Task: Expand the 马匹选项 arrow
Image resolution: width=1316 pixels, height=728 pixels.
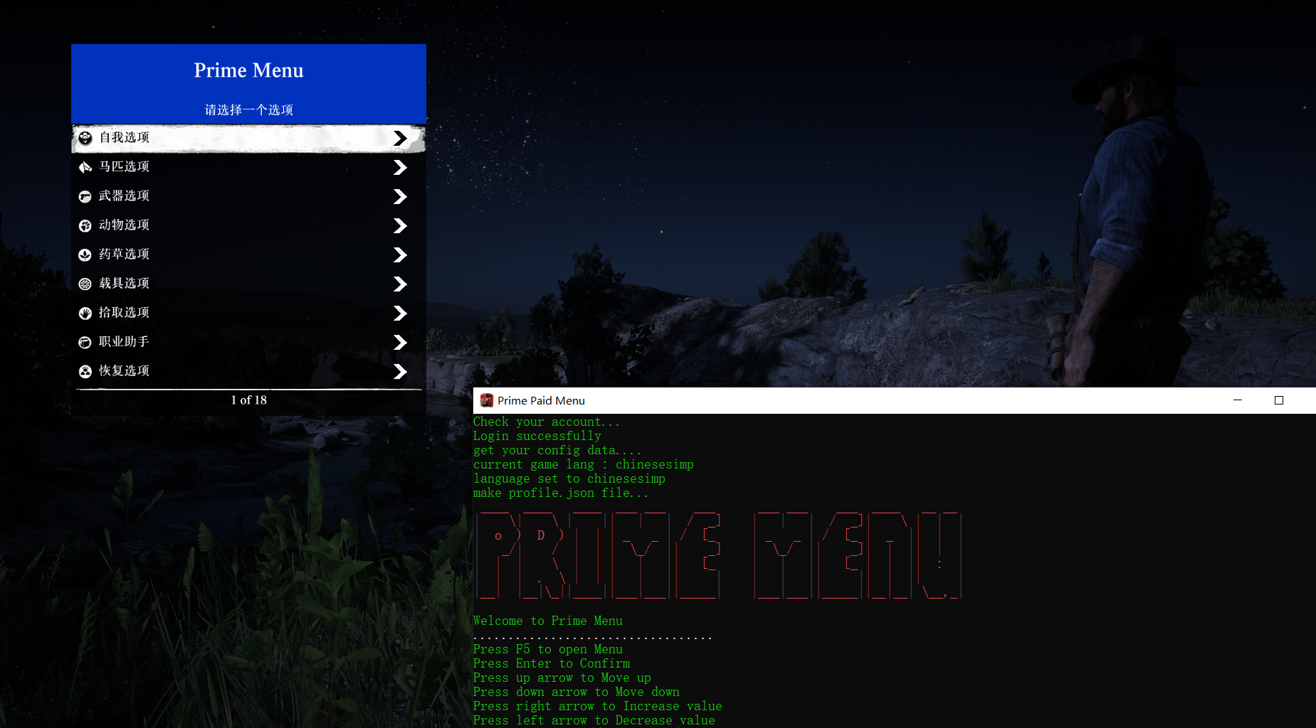Action: tap(400, 167)
